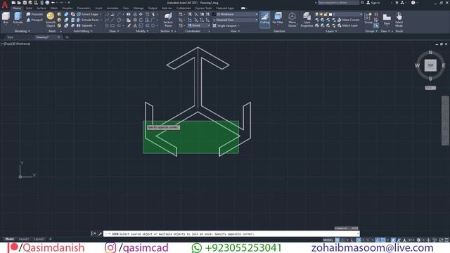
Task: Expand the Layers panel
Action: pos(331,31)
